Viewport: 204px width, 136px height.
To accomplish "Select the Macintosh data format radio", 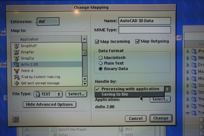I will pos(100,58).
